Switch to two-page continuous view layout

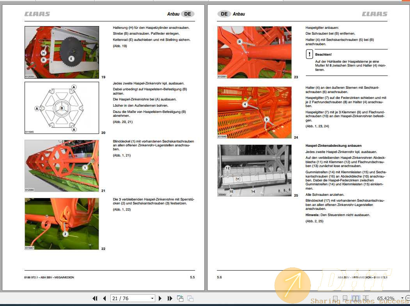coord(366,298)
